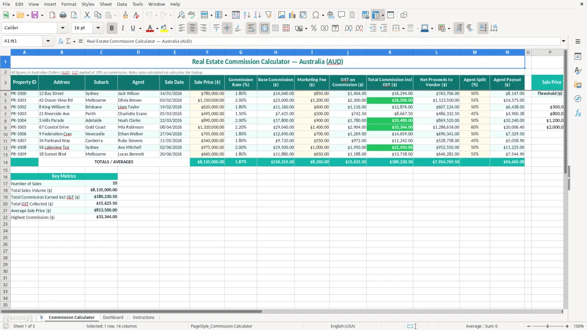Open font color dropdown arrow
Image resolution: width=587 pixels, height=330 pixels.
(x=157, y=28)
